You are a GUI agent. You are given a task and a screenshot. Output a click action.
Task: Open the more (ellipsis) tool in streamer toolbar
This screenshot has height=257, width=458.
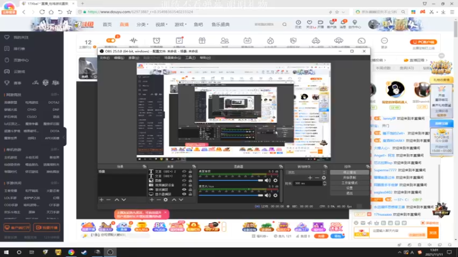(384, 41)
